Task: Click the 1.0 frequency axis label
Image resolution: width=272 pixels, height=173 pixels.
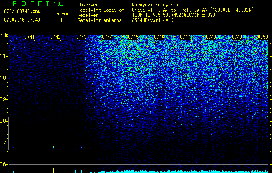Action: tap(3, 78)
